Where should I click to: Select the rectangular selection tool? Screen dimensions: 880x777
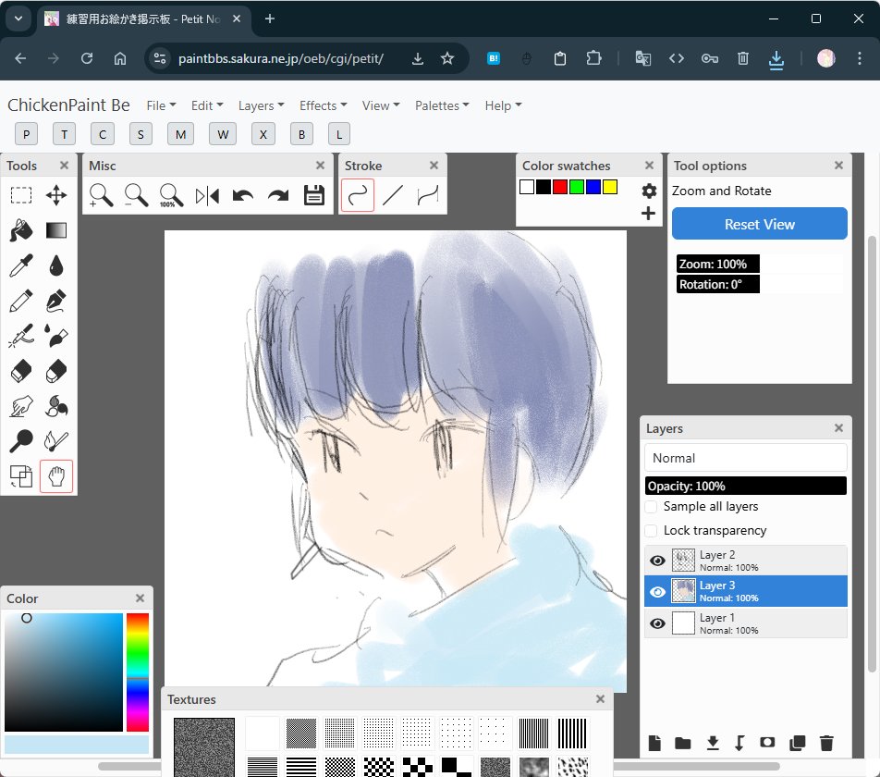[x=20, y=195]
